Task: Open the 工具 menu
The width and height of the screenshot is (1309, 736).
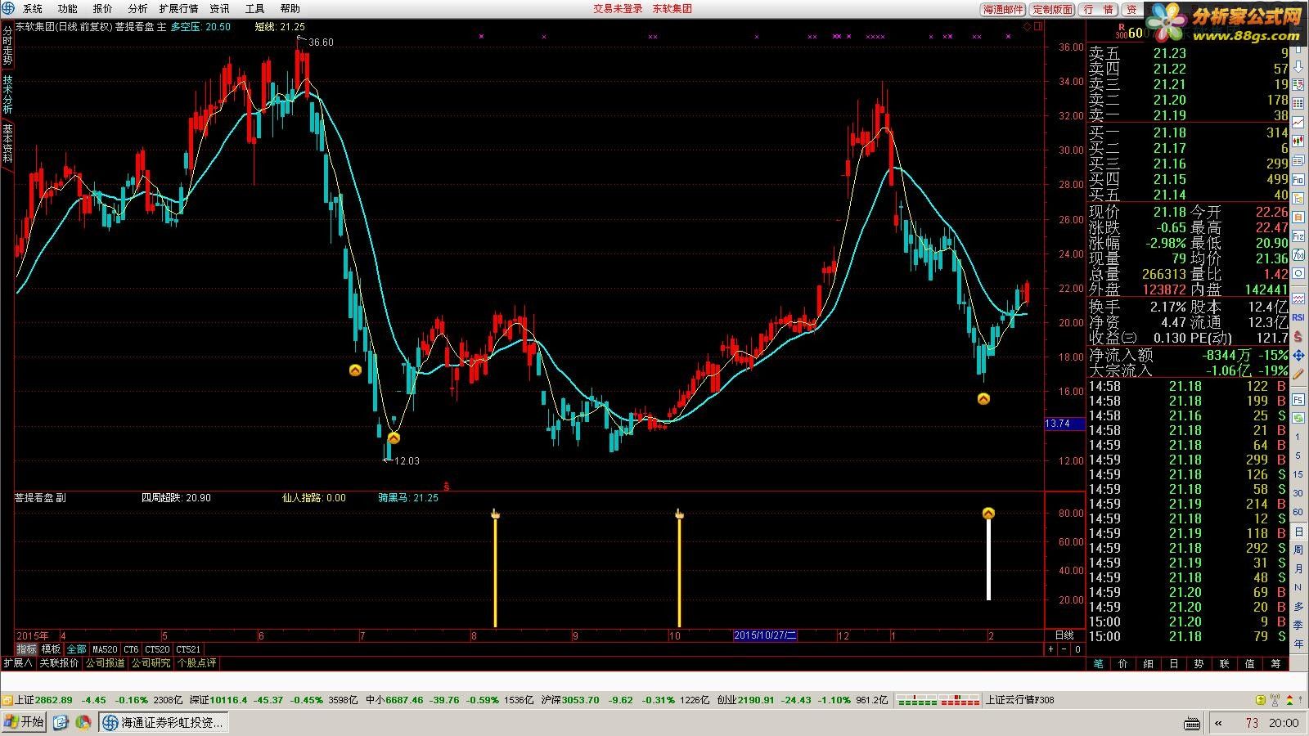Action: click(255, 9)
